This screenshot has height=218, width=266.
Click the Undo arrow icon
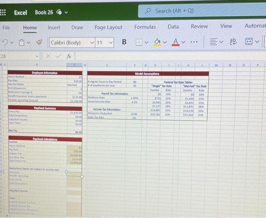pyautogui.click(x=5, y=42)
